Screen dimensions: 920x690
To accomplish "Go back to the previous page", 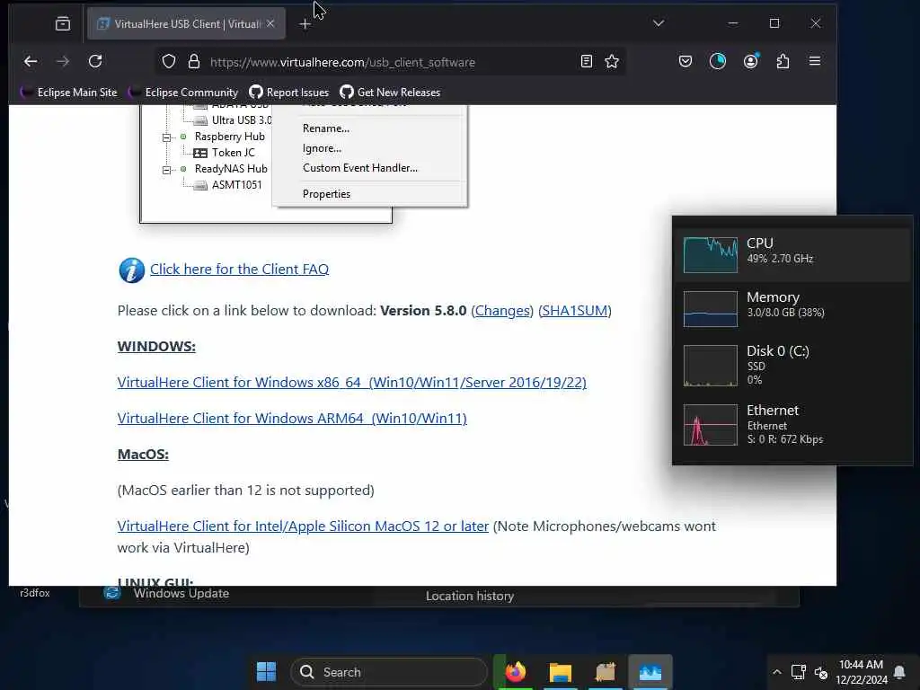I will click(x=31, y=61).
